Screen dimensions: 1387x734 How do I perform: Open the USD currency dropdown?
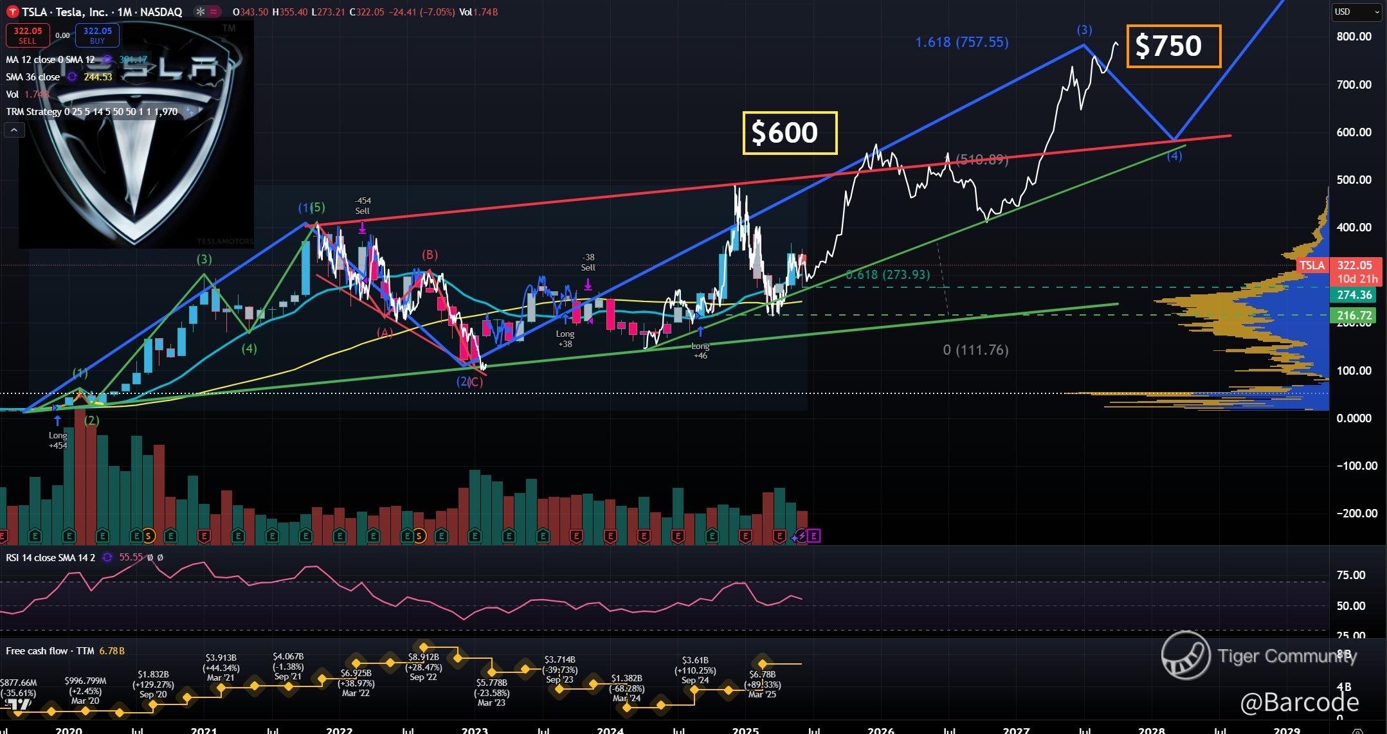coord(1356,12)
